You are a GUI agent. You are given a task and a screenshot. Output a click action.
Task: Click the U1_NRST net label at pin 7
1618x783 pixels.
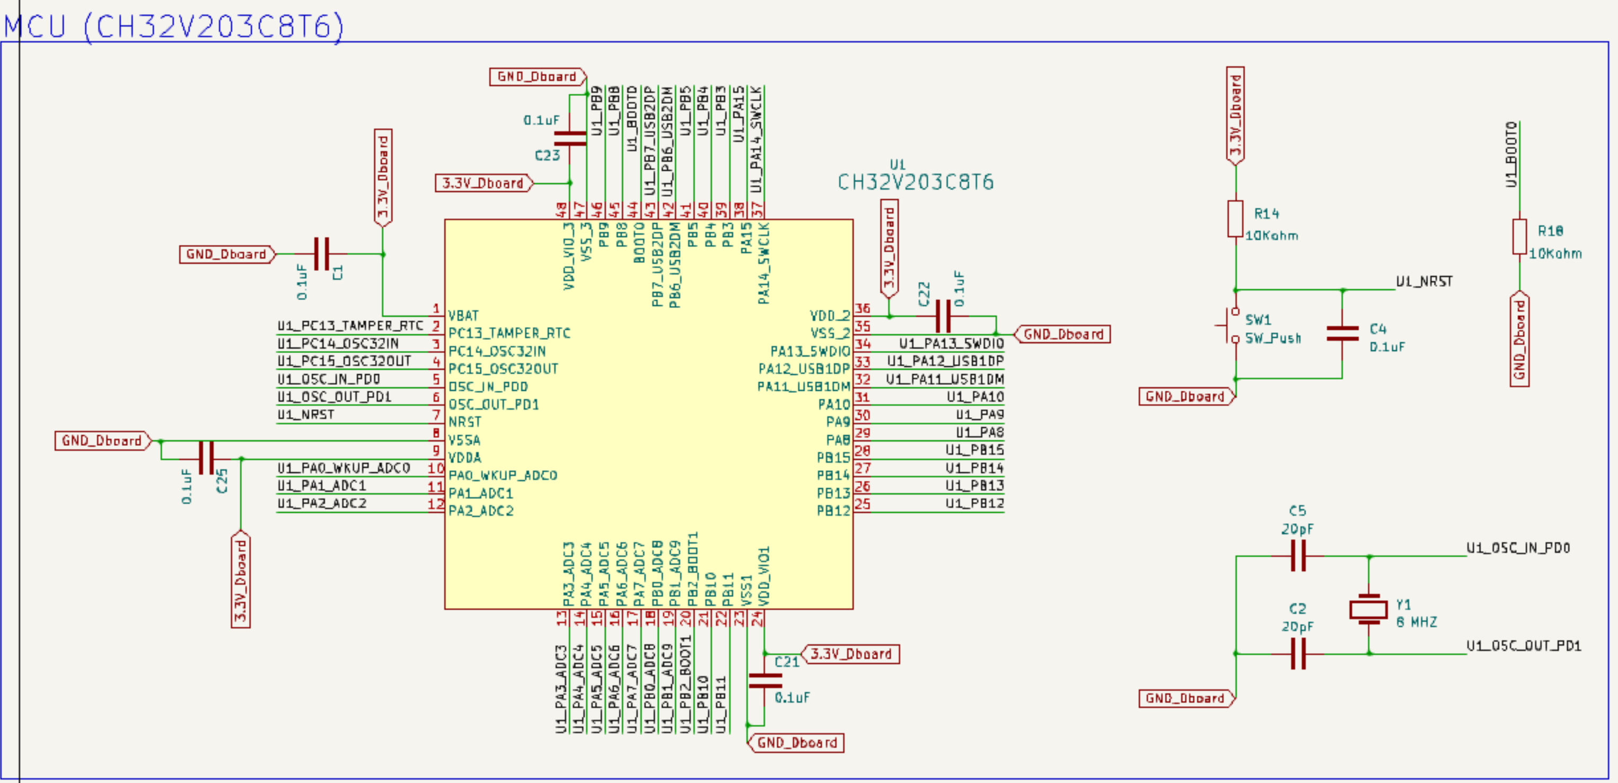coord(305,415)
